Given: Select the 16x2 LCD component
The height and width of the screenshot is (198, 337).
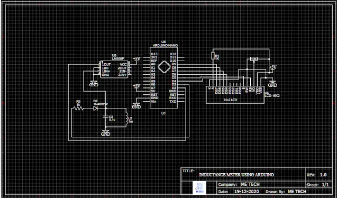Looking at the screenshot, I should click(235, 95).
